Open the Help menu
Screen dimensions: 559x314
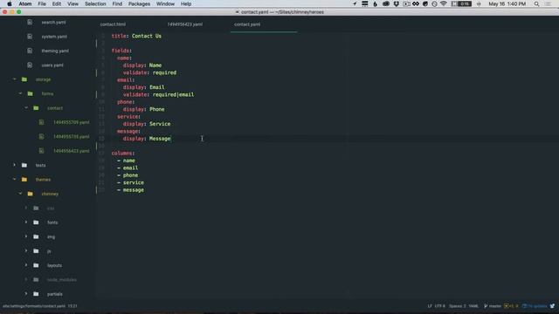(186, 3)
